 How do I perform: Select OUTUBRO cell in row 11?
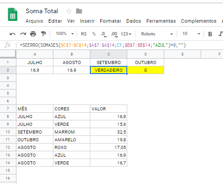tap(35, 139)
